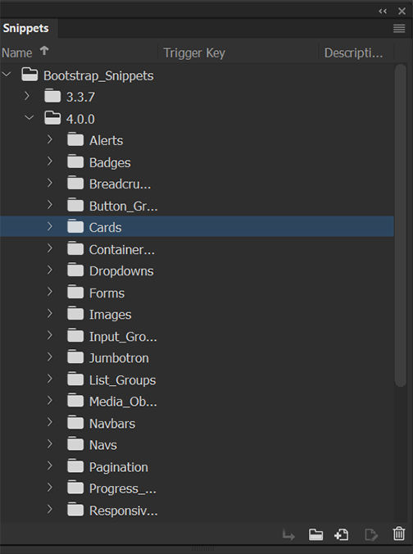Collapse the 4.0.0 folder
Viewport: 413px width, 554px height.
(x=29, y=117)
